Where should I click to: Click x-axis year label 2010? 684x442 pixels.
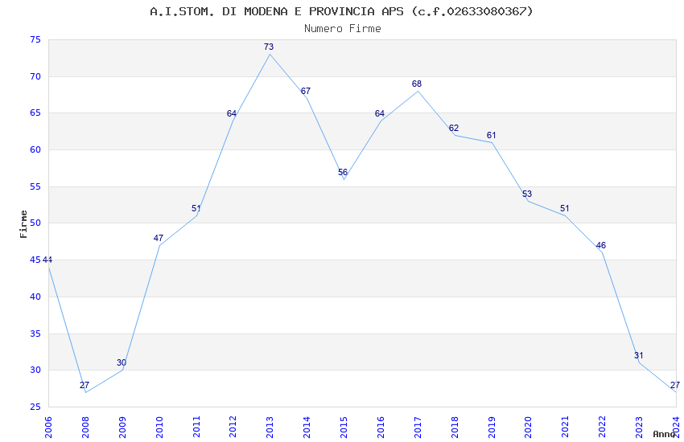pos(159,427)
